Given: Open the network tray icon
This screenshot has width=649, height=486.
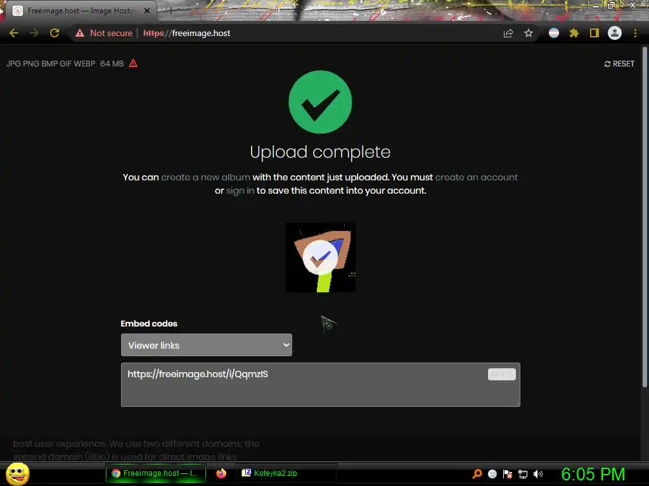Looking at the screenshot, I should (x=523, y=474).
